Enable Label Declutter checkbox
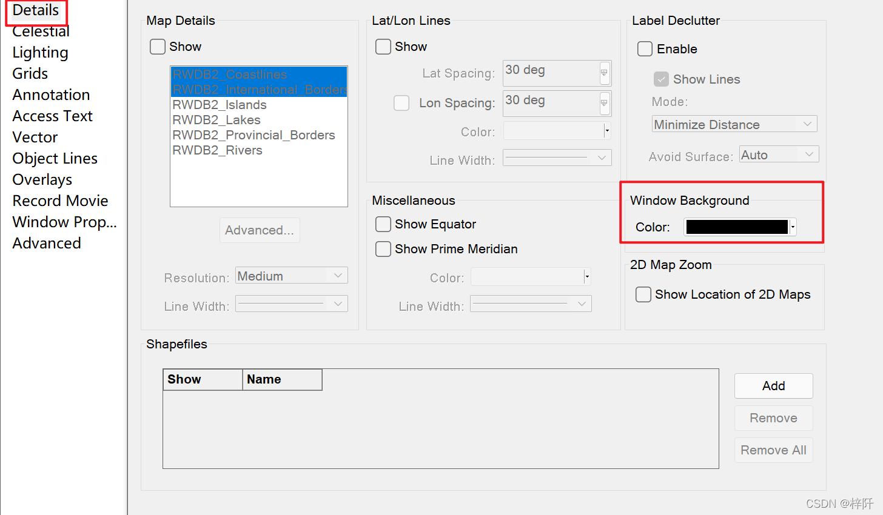Viewport: 883px width, 515px height. click(x=645, y=49)
